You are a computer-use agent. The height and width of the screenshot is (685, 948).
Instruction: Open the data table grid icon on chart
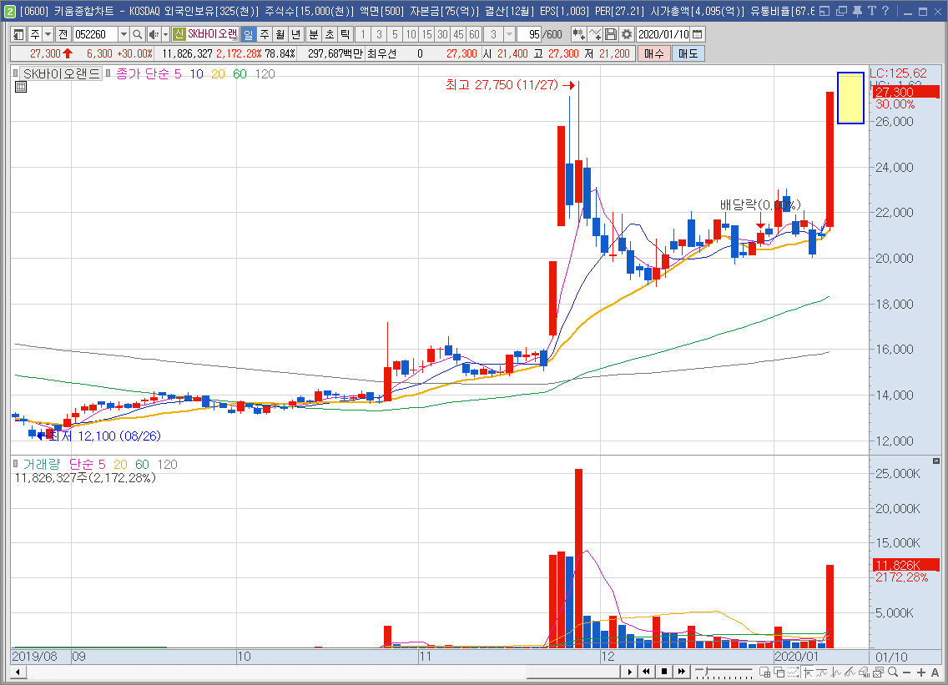pos(21,87)
